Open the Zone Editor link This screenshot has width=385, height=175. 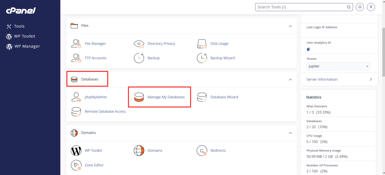point(94,165)
